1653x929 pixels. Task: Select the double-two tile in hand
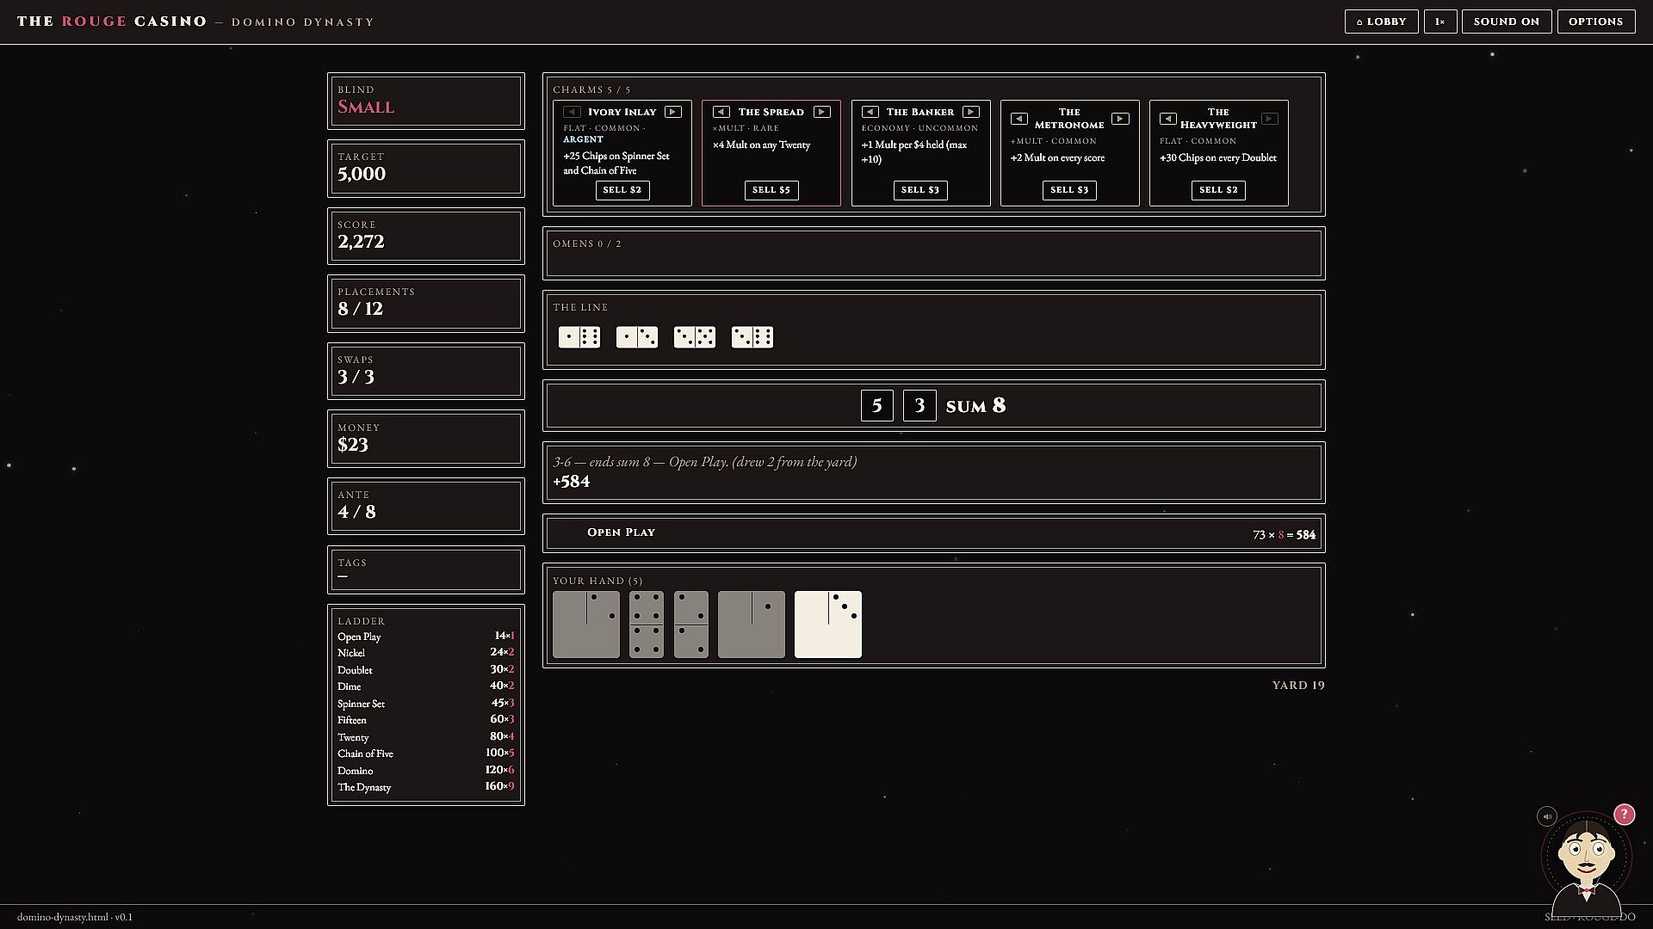point(691,624)
